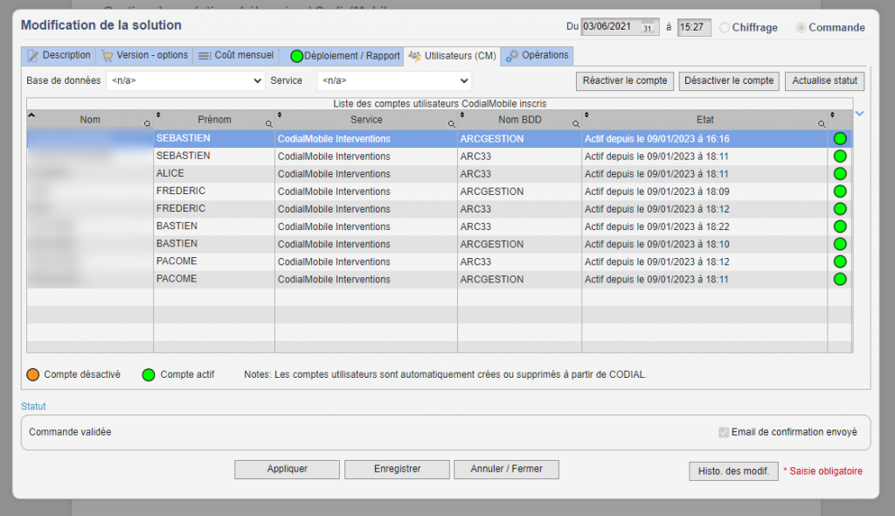
Task: Select the Commande radio button
Action: pyautogui.click(x=801, y=27)
